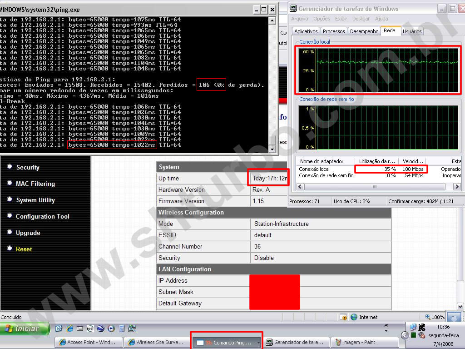465x349 pixels.
Task: Sort by Nome do adaptador column
Action: 325,161
